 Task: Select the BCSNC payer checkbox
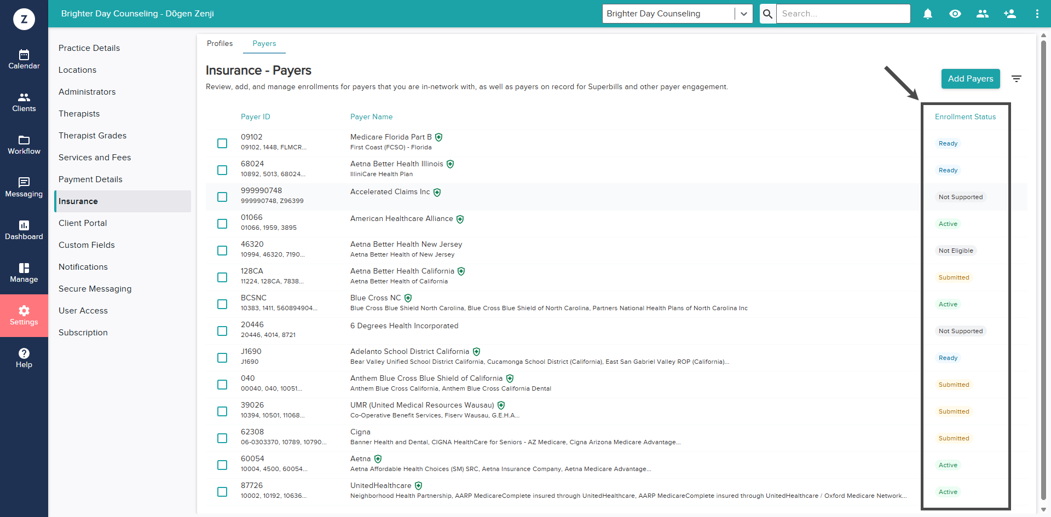coord(222,304)
